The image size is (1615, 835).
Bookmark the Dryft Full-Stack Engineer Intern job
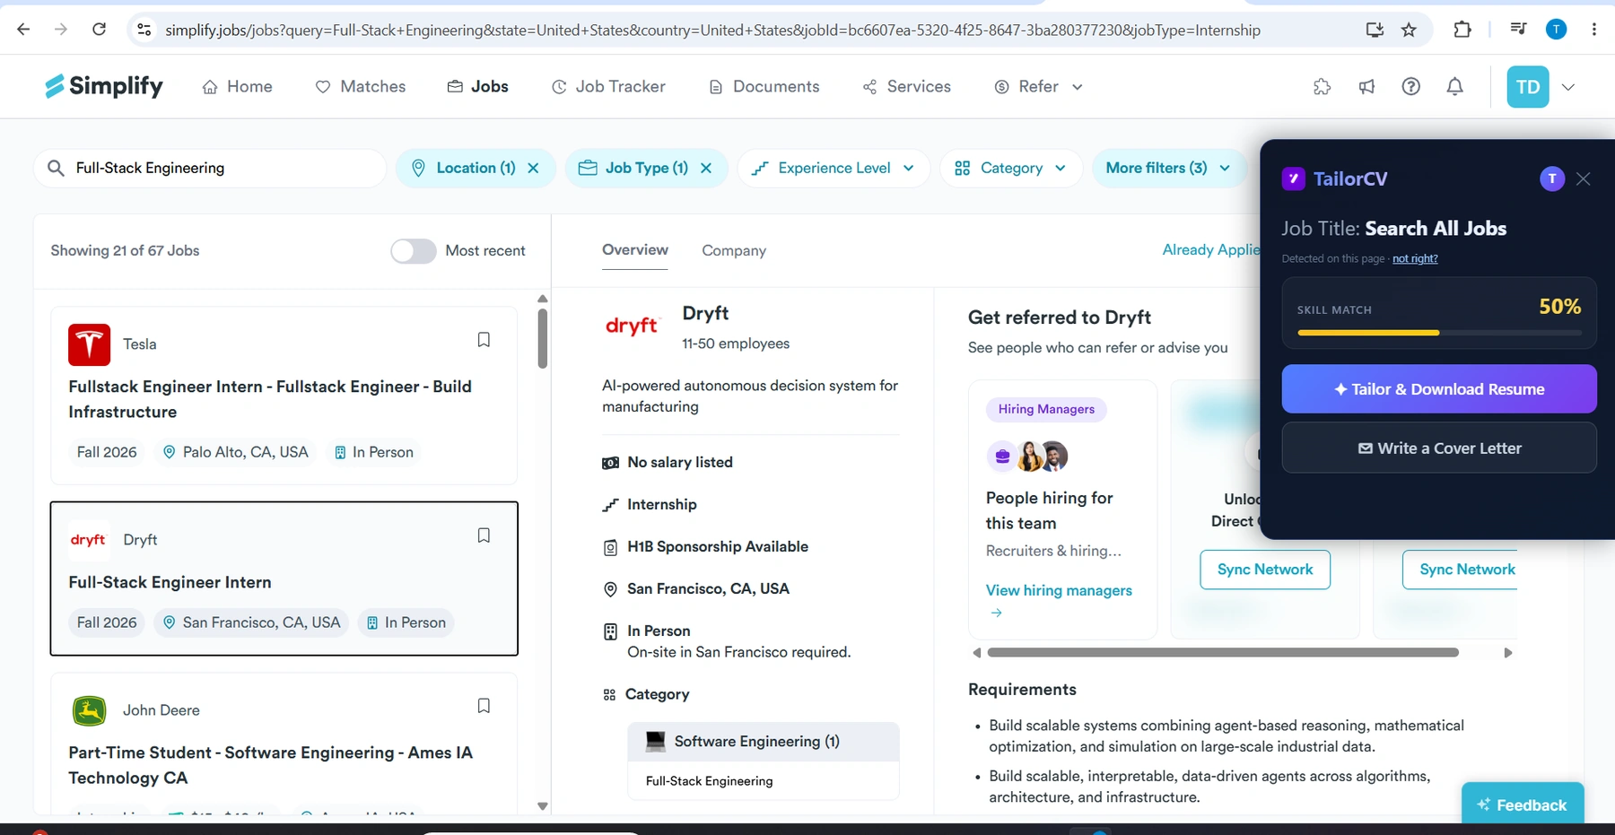tap(484, 535)
